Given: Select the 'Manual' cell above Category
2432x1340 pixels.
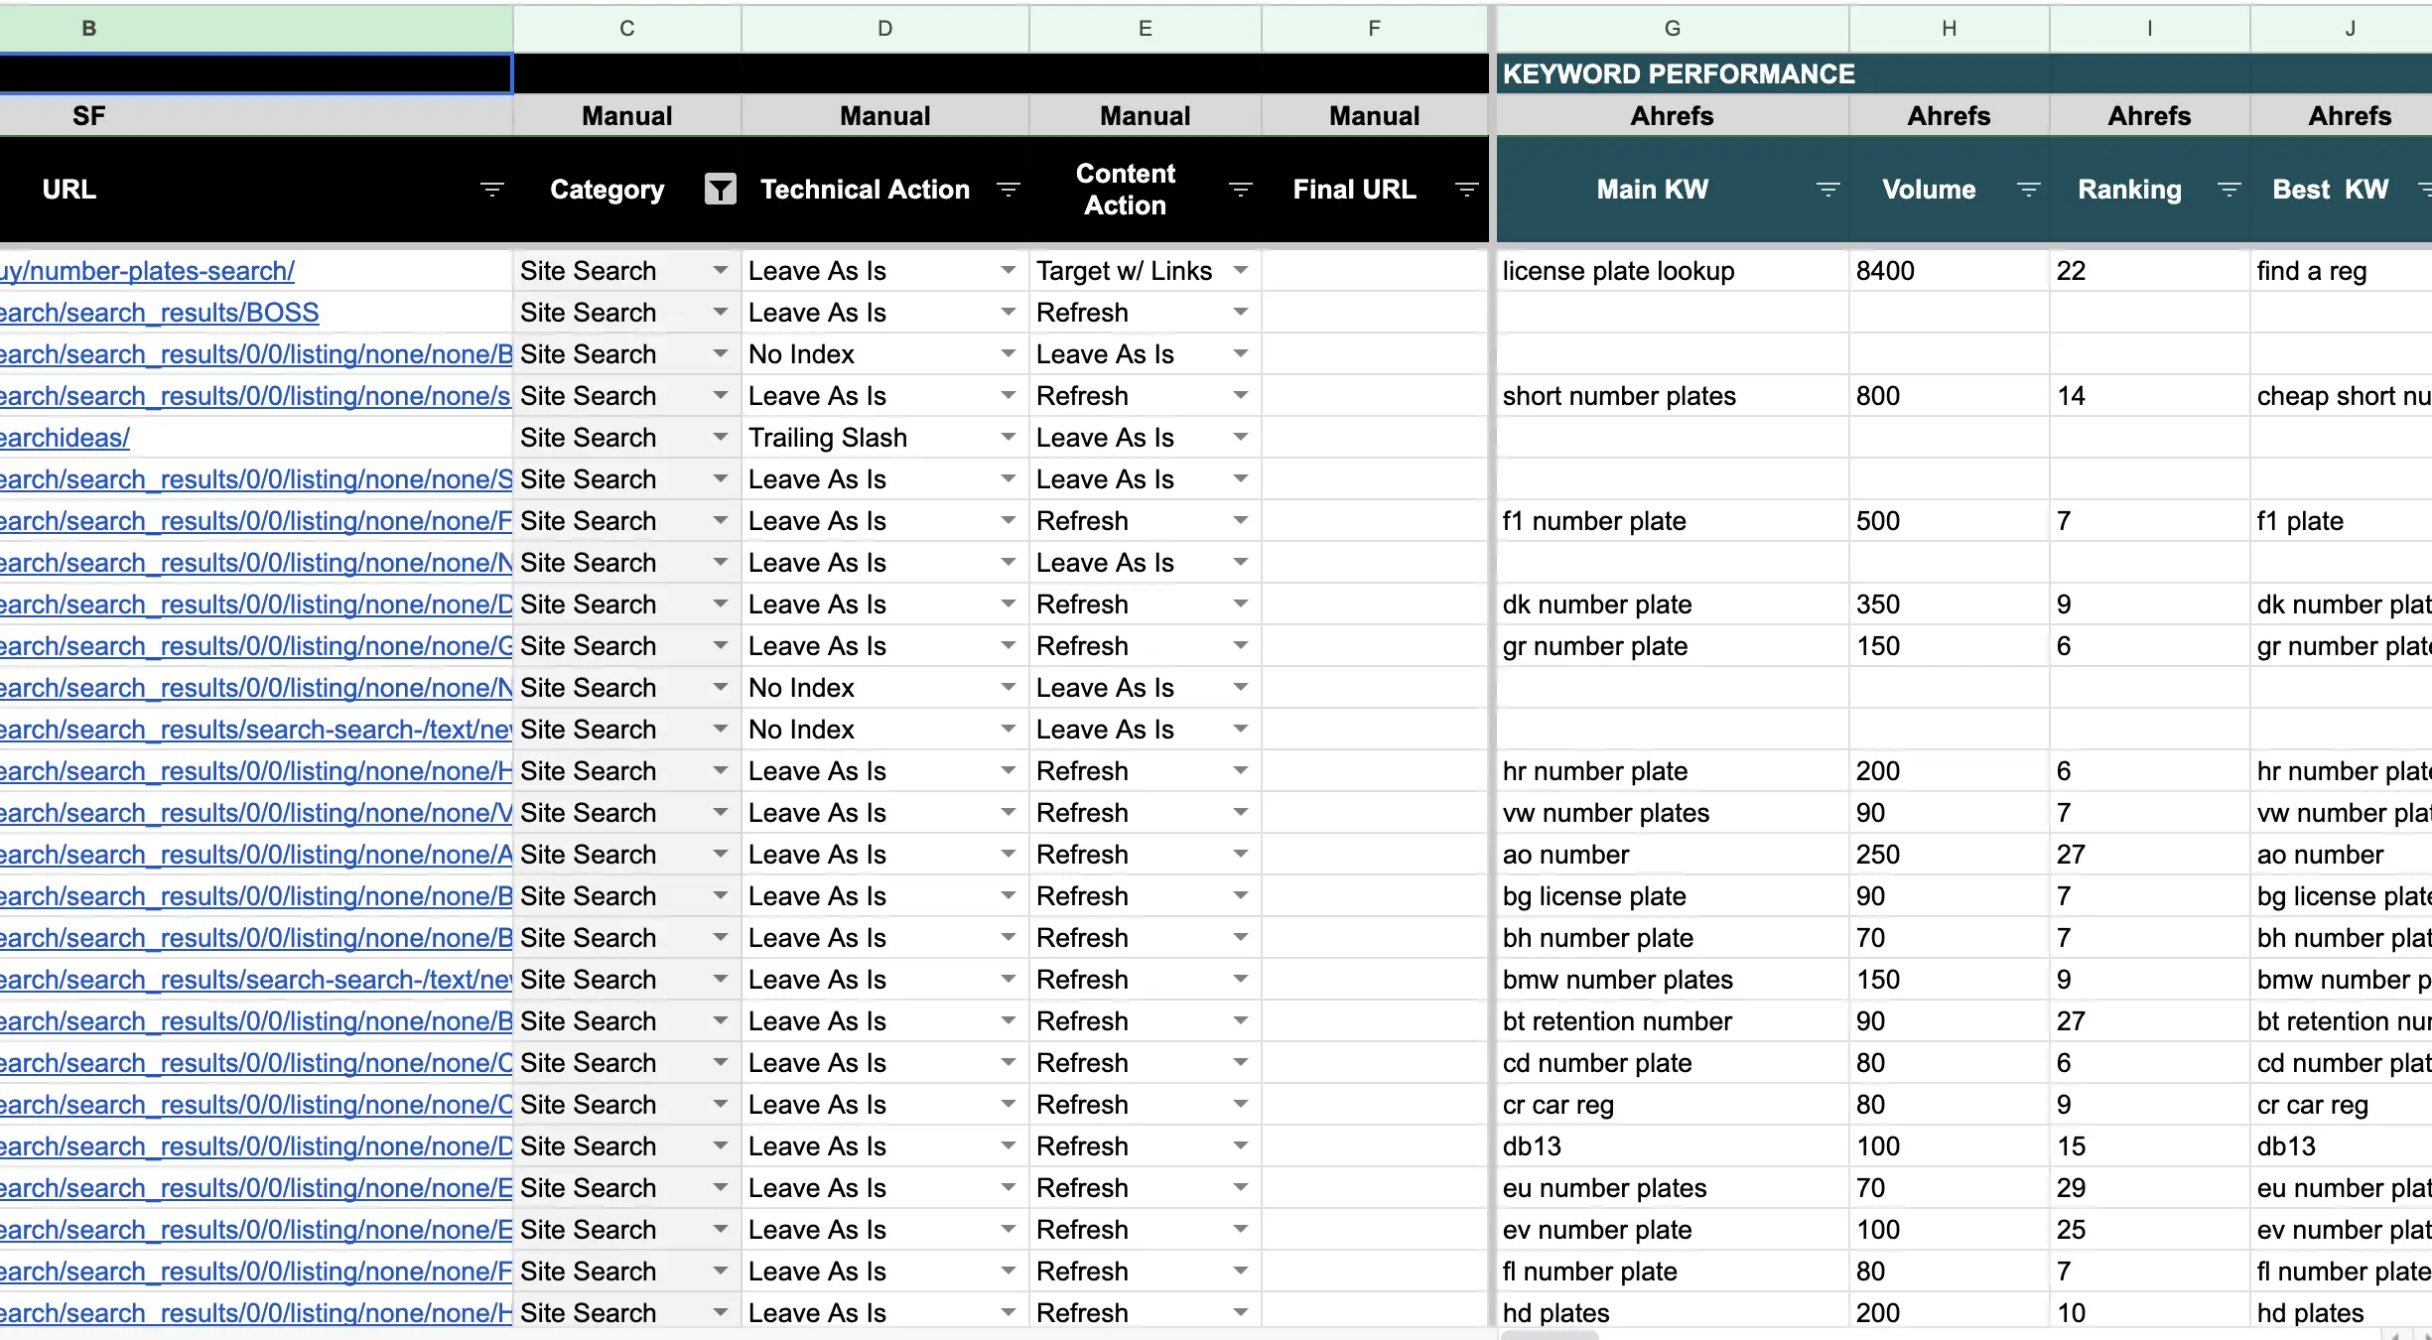Looking at the screenshot, I should 627,115.
